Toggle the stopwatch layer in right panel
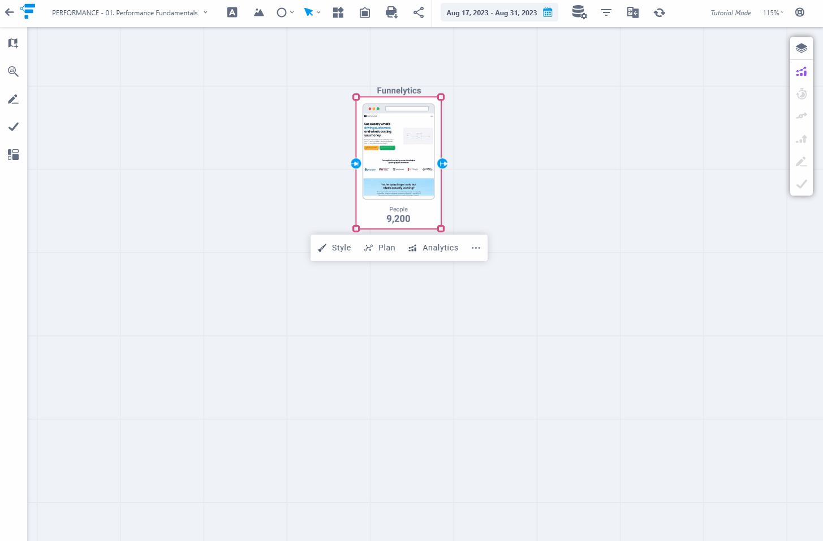 coord(802,94)
